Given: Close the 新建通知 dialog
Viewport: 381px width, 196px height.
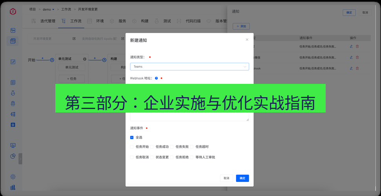Looking at the screenshot, I should [247, 40].
